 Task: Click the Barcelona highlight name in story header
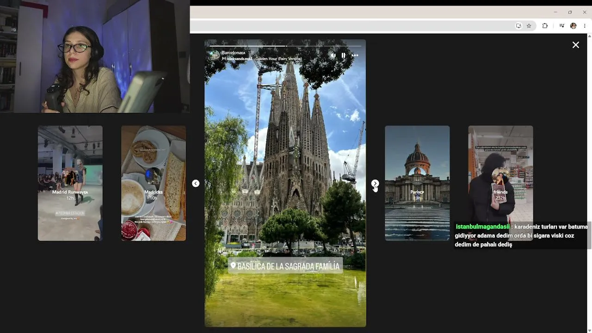tap(234, 53)
